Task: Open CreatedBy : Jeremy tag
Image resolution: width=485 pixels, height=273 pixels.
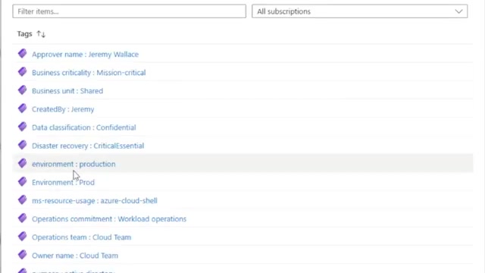Action: pos(63,109)
